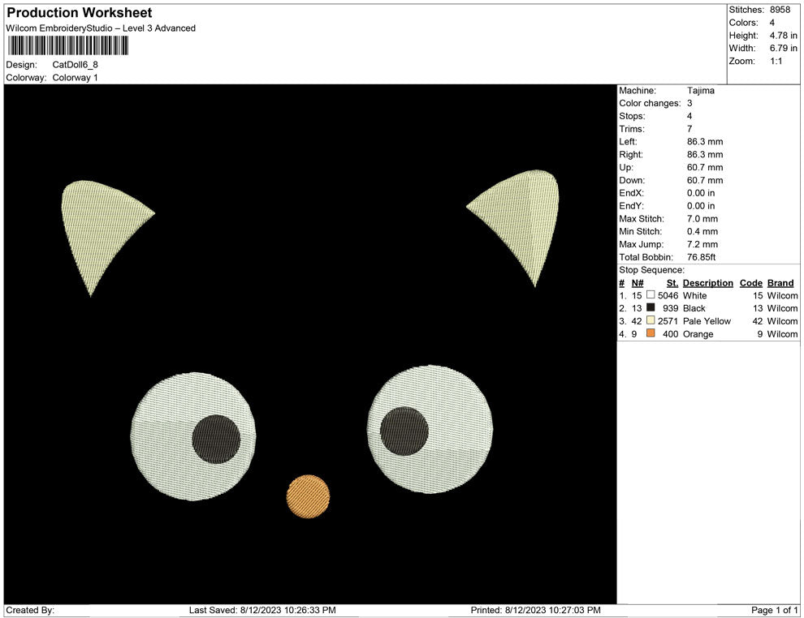This screenshot has width=804, height=618.
Task: Click the Brand column header
Action: [x=780, y=283]
